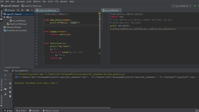Open the Terminal tool window tab
199x112 pixels.
(34, 111)
